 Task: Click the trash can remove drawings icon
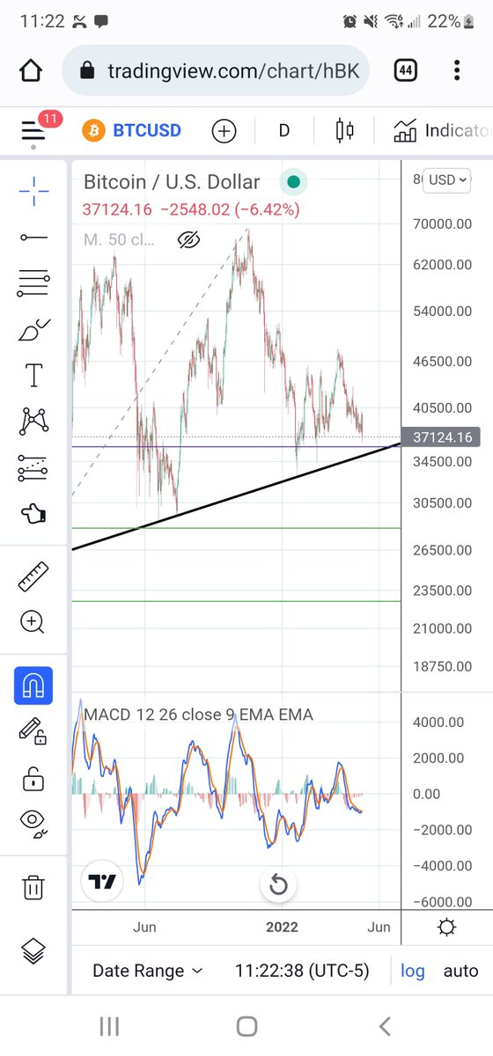[33, 886]
